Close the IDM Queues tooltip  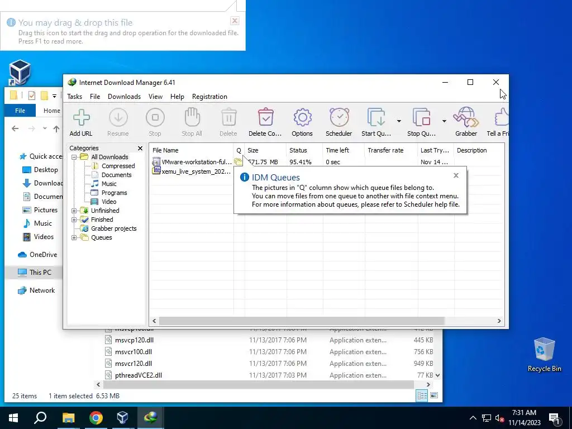(x=456, y=175)
